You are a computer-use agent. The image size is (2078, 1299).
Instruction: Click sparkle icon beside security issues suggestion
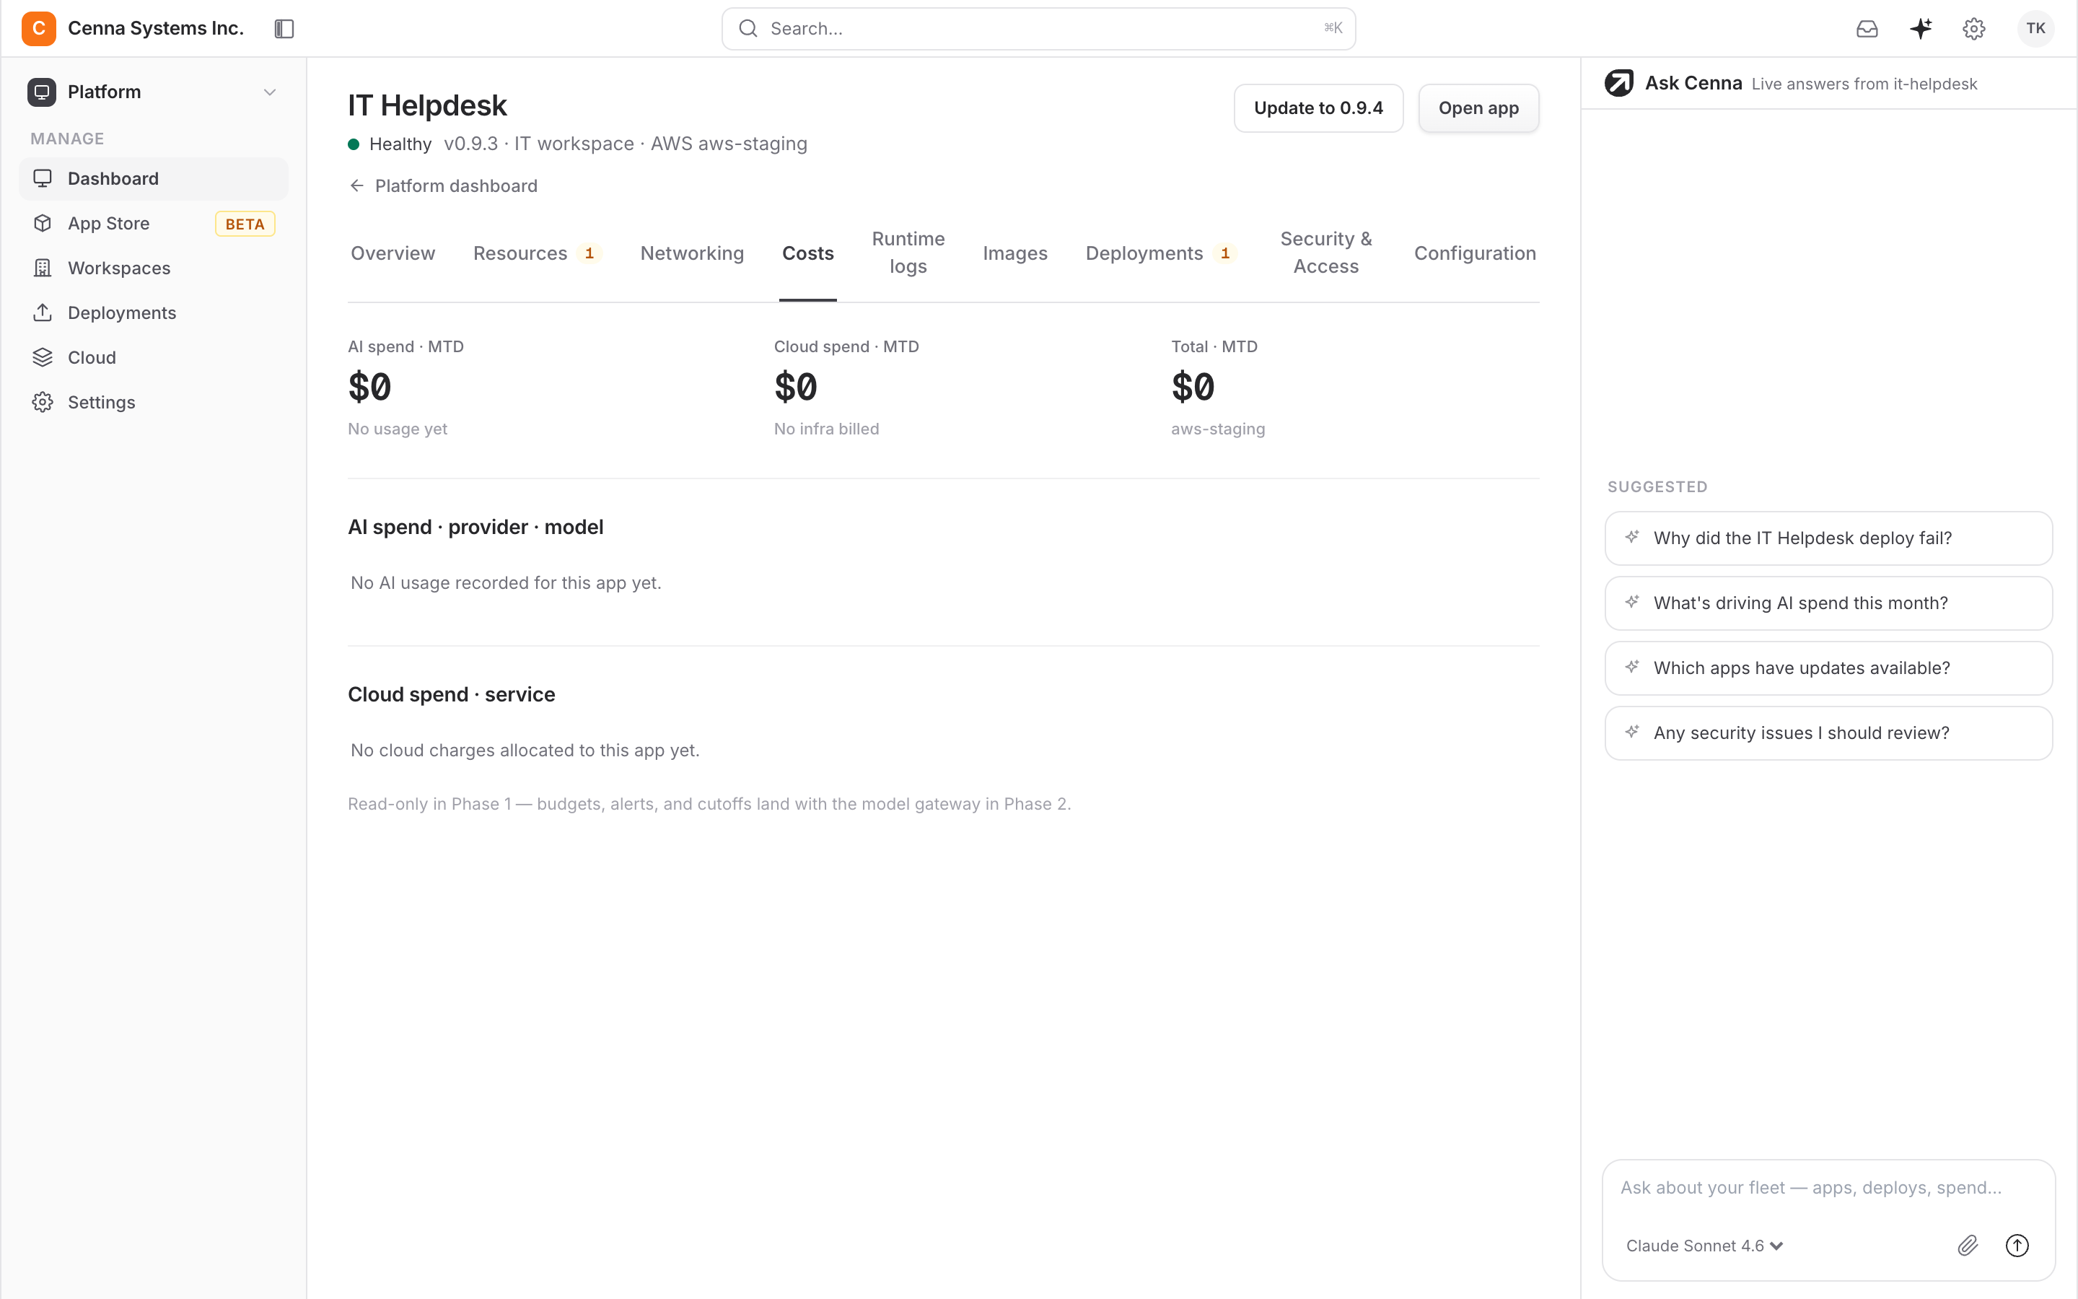pyautogui.click(x=1632, y=732)
